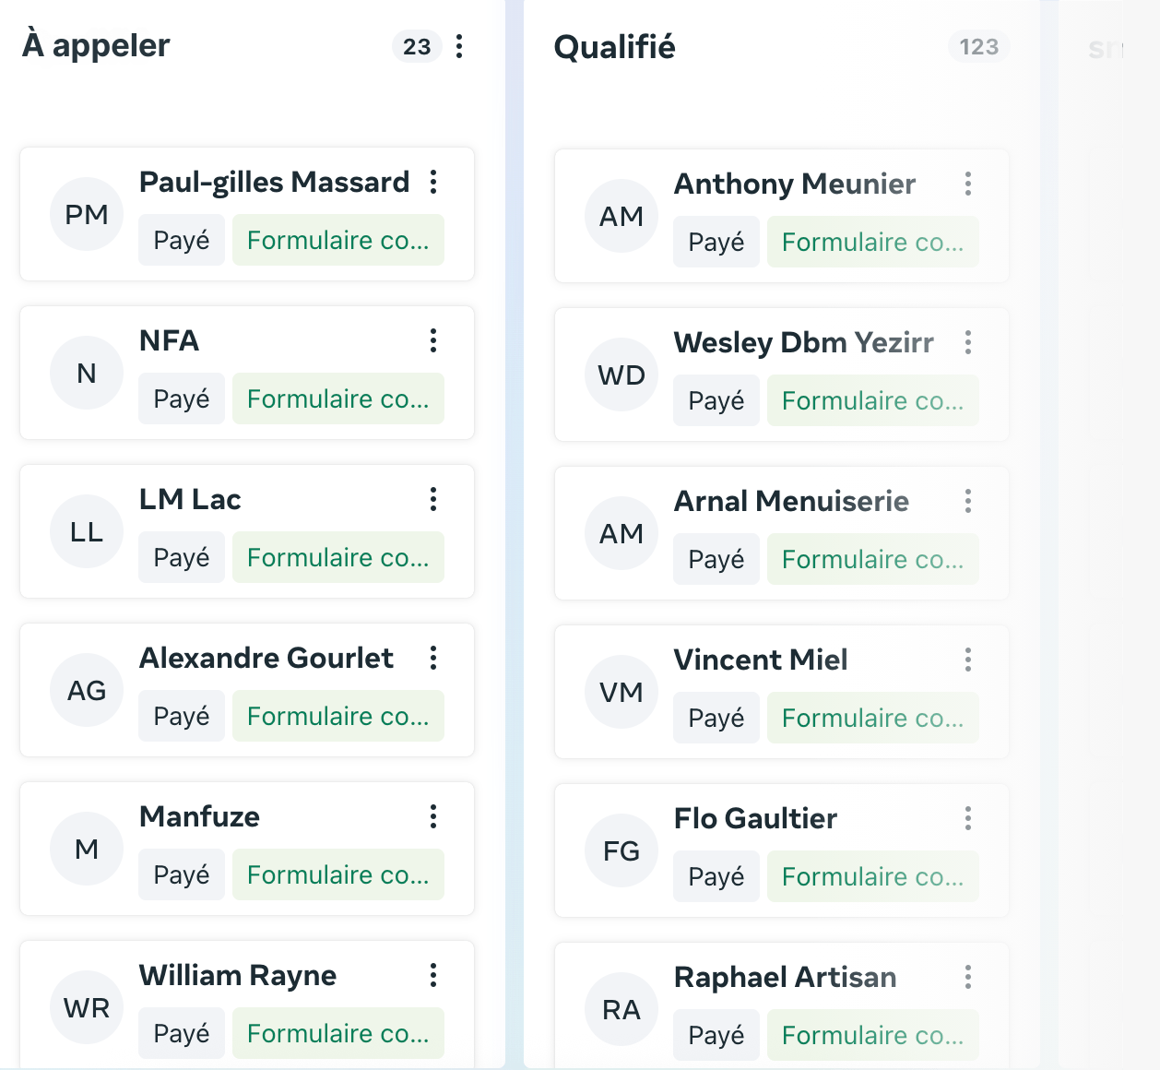Open options menu for Vincent Miel

968,660
